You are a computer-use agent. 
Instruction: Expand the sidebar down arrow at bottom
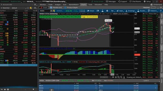tap(33, 89)
